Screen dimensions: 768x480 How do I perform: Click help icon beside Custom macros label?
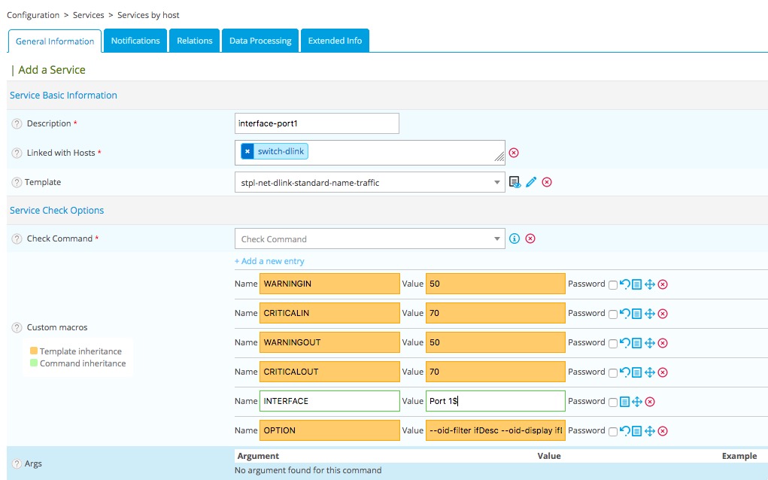[17, 328]
